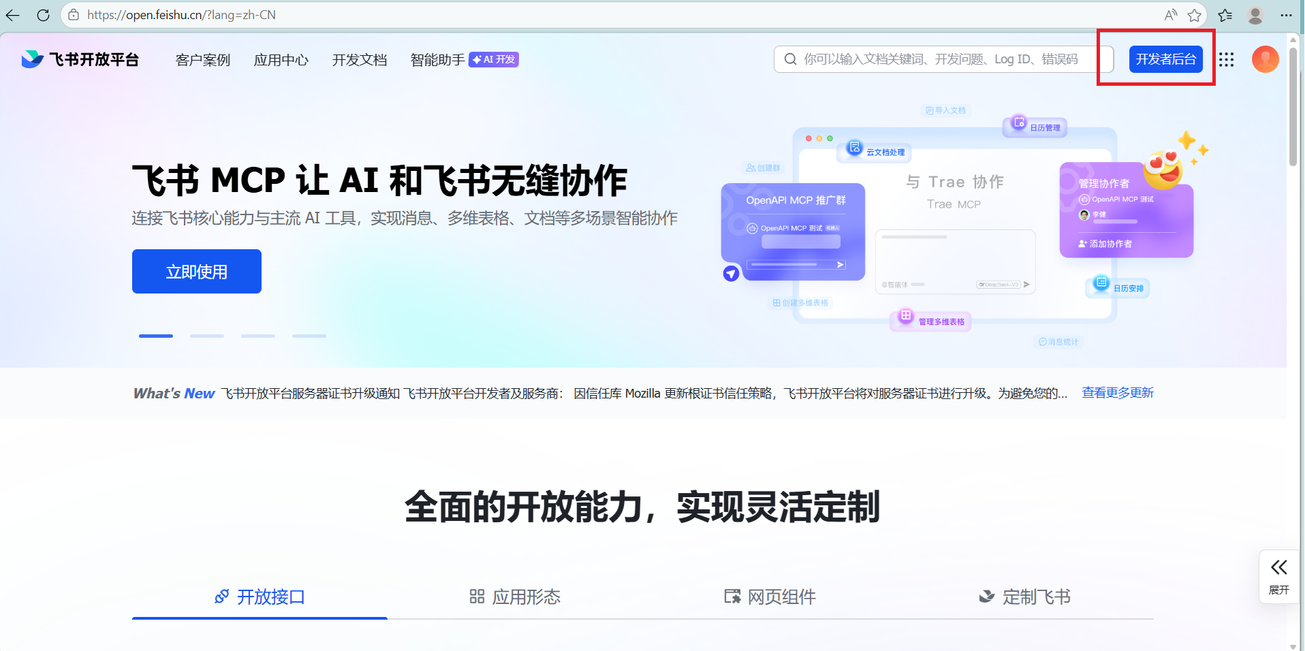Open the orange user avatar menu
This screenshot has height=651, width=1305.
click(x=1265, y=59)
